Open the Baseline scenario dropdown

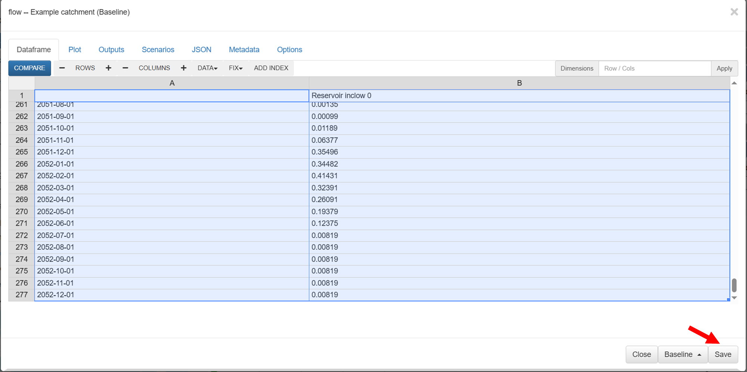coord(682,354)
